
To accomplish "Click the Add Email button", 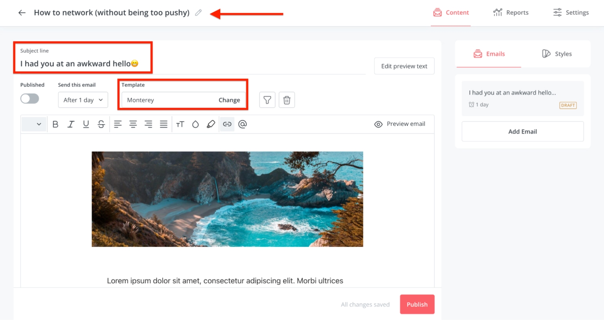I will (523, 132).
